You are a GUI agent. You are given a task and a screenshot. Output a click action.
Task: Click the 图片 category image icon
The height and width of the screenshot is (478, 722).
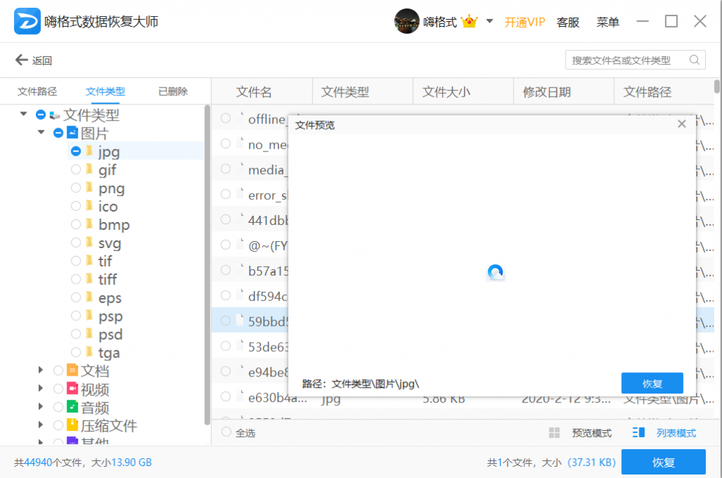tap(73, 133)
